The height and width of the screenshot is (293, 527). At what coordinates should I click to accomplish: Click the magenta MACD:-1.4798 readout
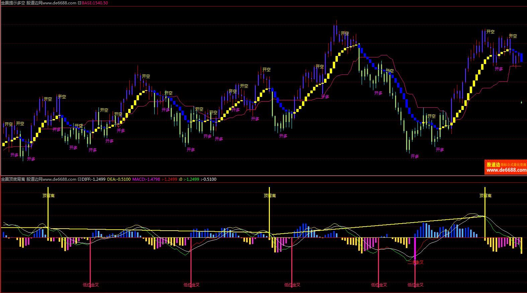tap(146, 179)
